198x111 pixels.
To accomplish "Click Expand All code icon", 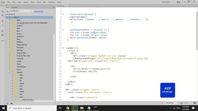I will [x=2, y=21].
